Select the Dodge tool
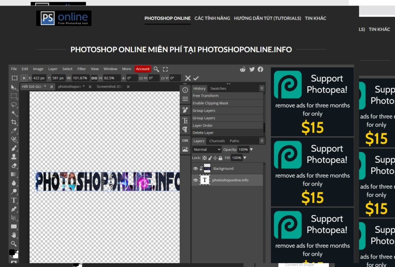The height and width of the screenshot is (267, 395). coord(14,191)
